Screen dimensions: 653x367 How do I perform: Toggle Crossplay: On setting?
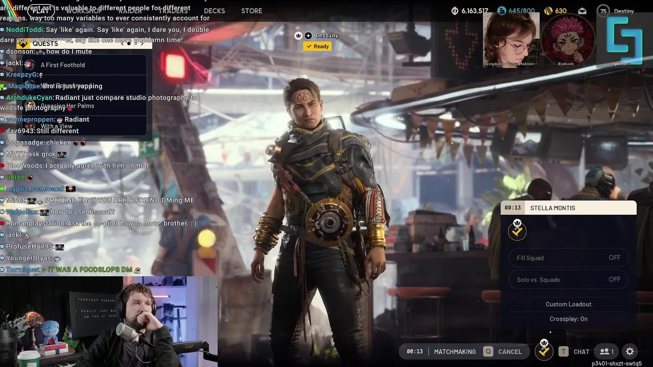[x=568, y=319]
